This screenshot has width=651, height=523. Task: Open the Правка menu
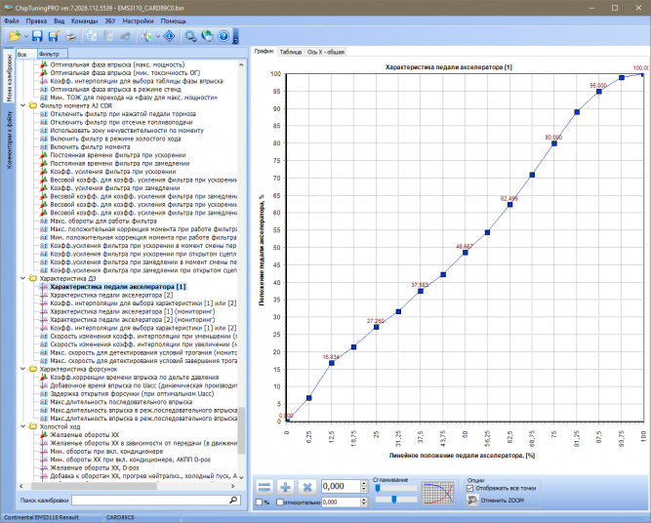36,20
